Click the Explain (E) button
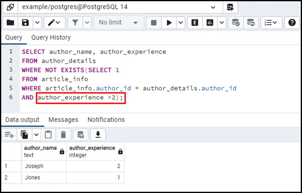The height and width of the screenshot is (193, 302). [x=195, y=22]
